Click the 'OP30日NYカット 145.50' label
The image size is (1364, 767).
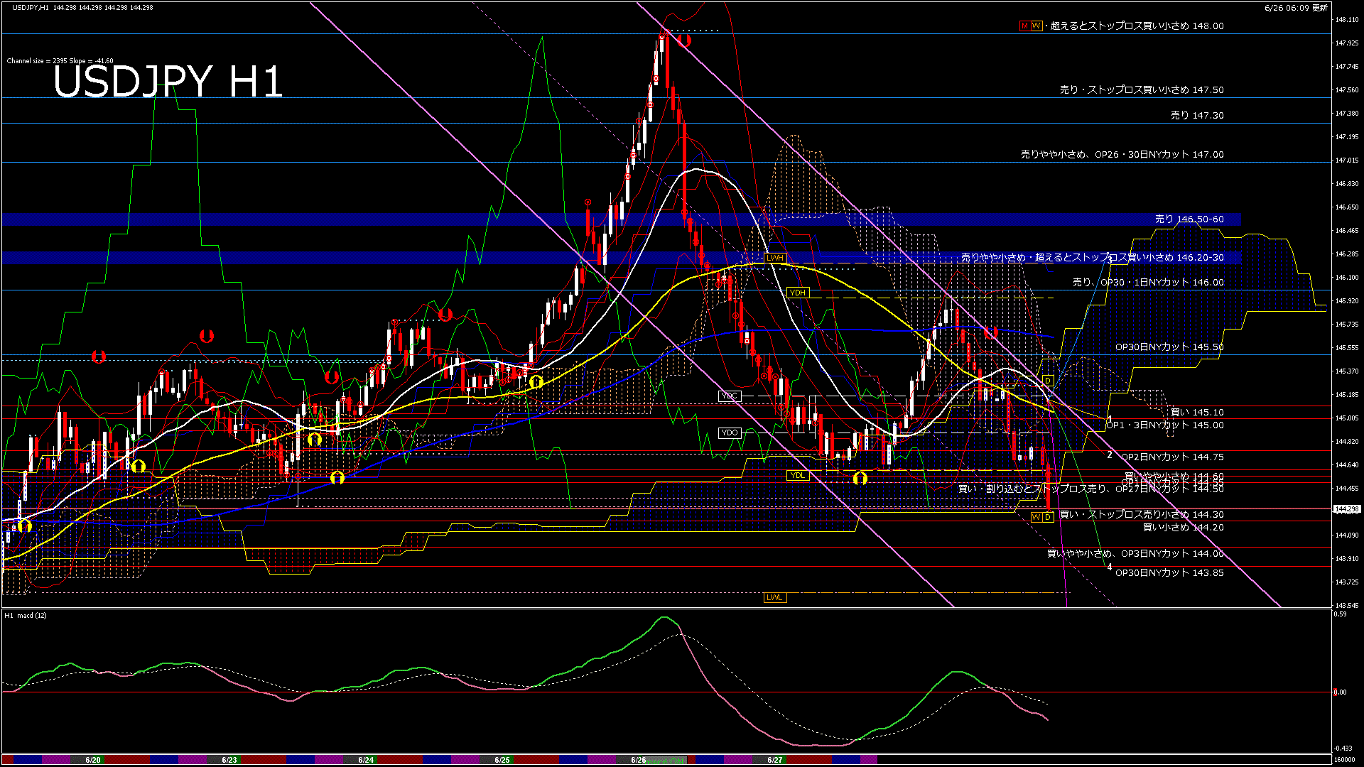pyautogui.click(x=1169, y=347)
